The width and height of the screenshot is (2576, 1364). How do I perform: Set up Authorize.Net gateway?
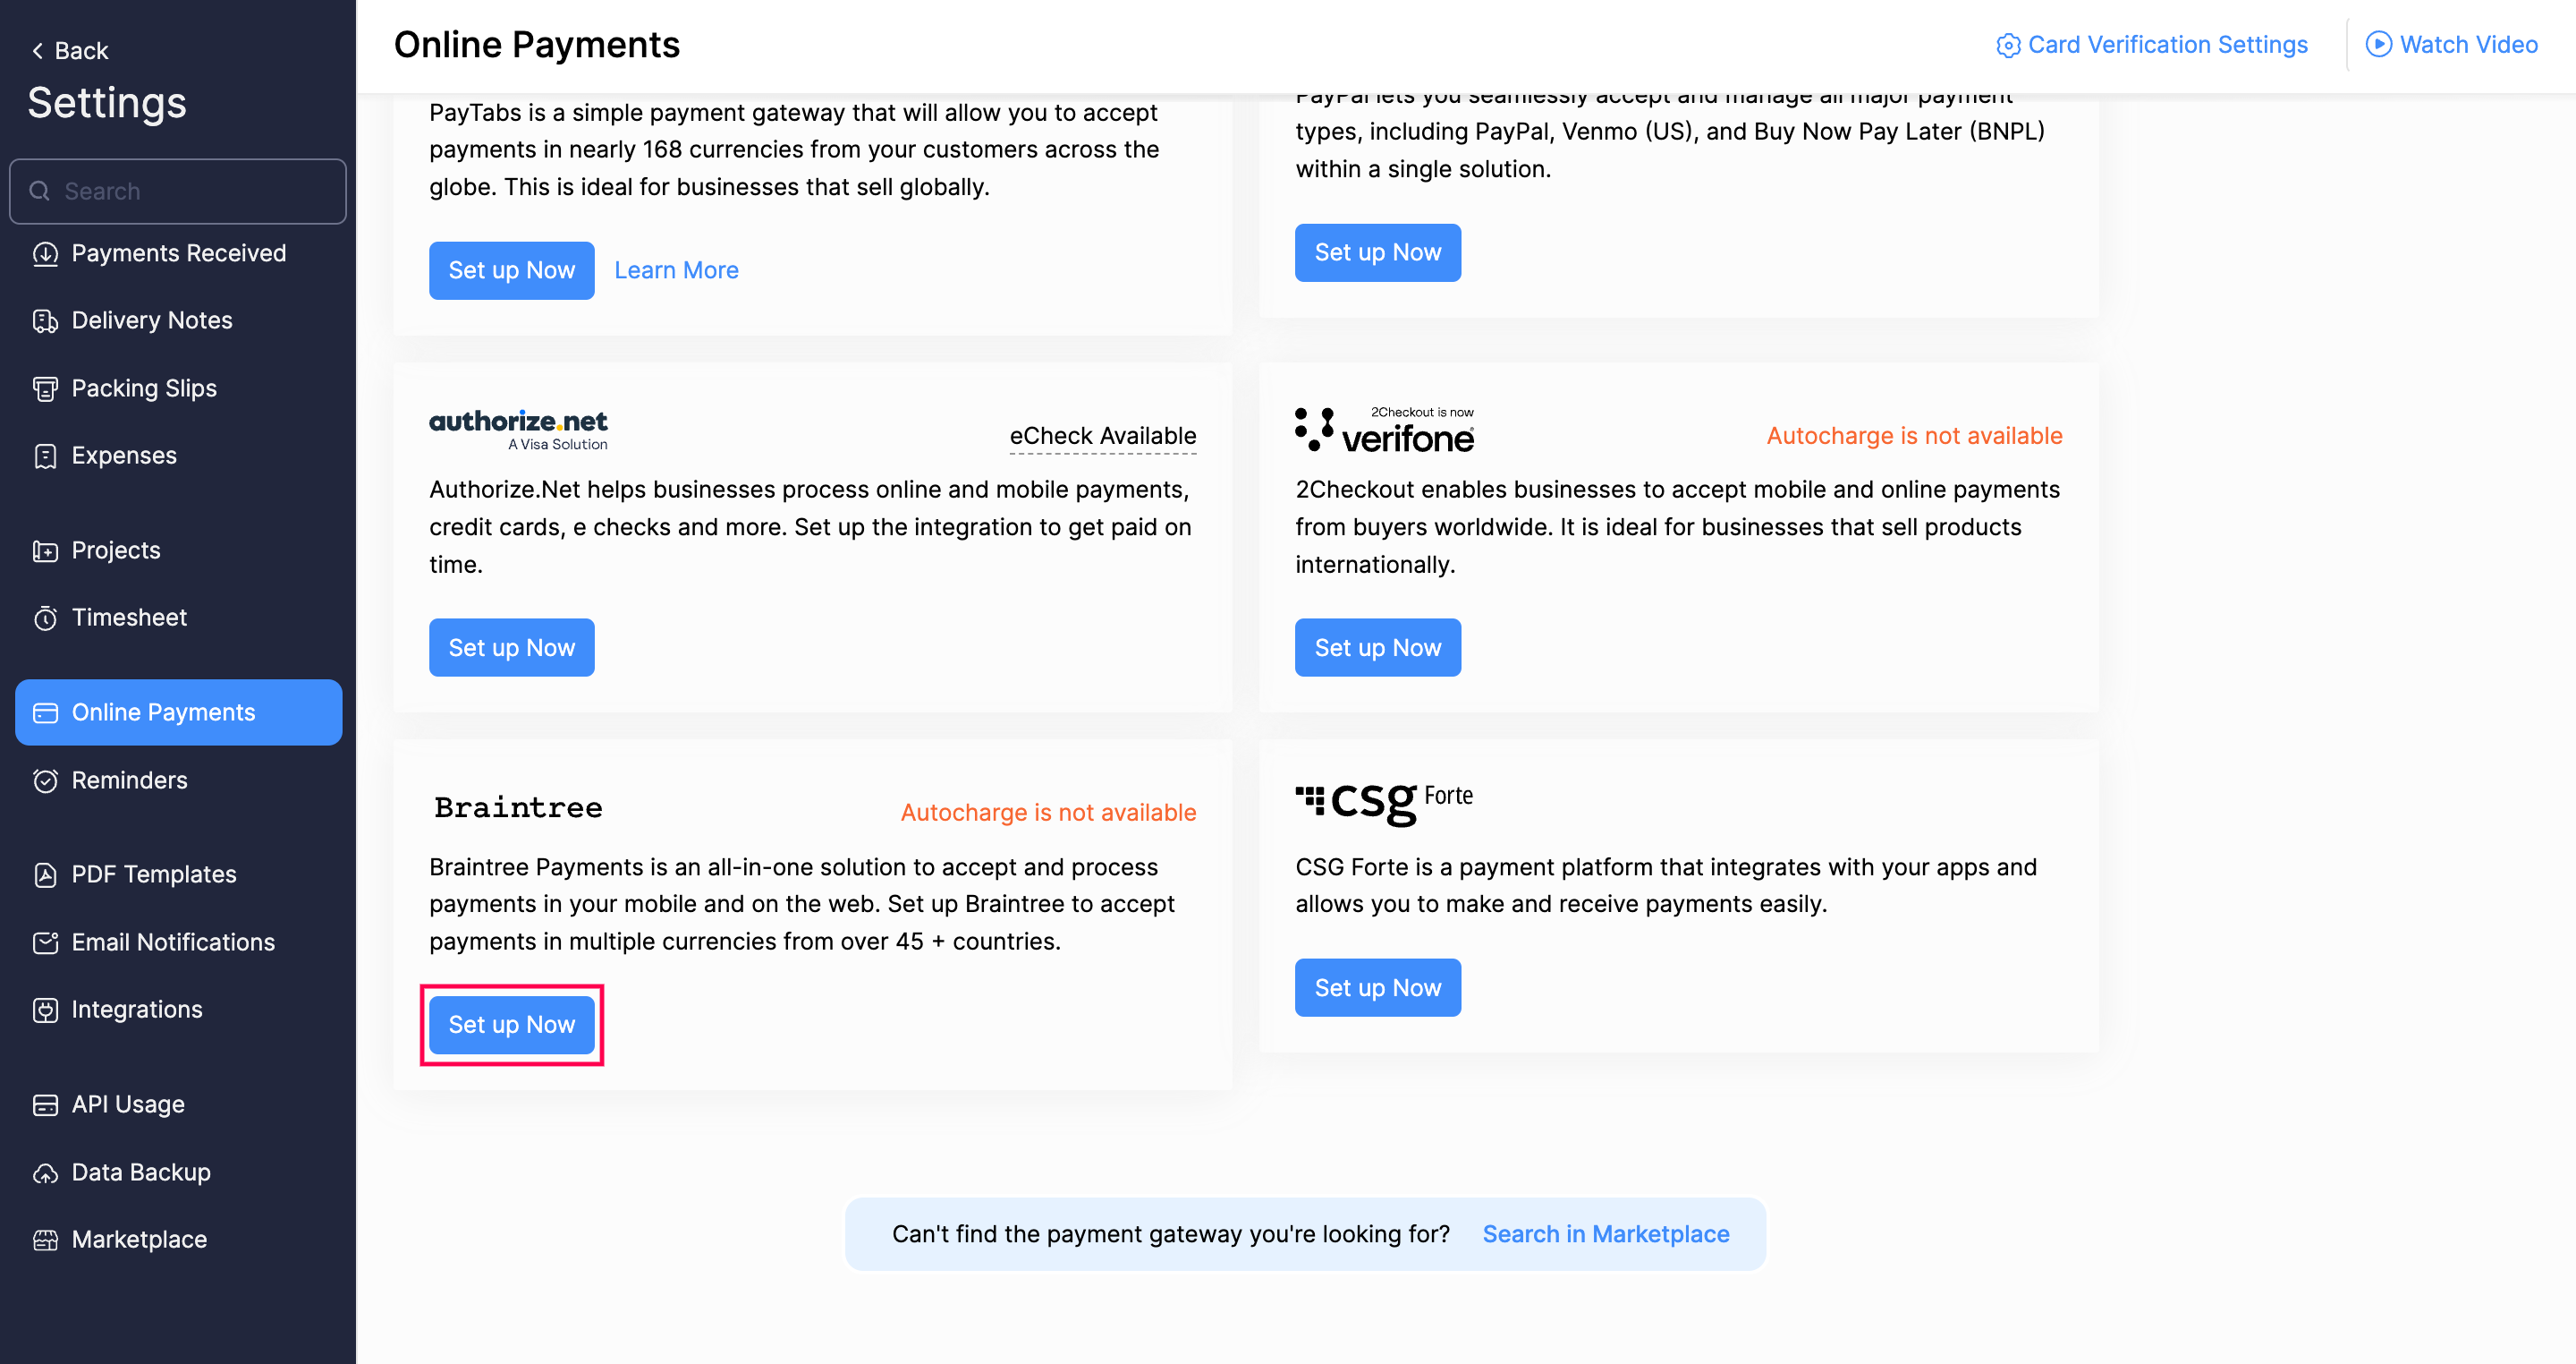[511, 647]
